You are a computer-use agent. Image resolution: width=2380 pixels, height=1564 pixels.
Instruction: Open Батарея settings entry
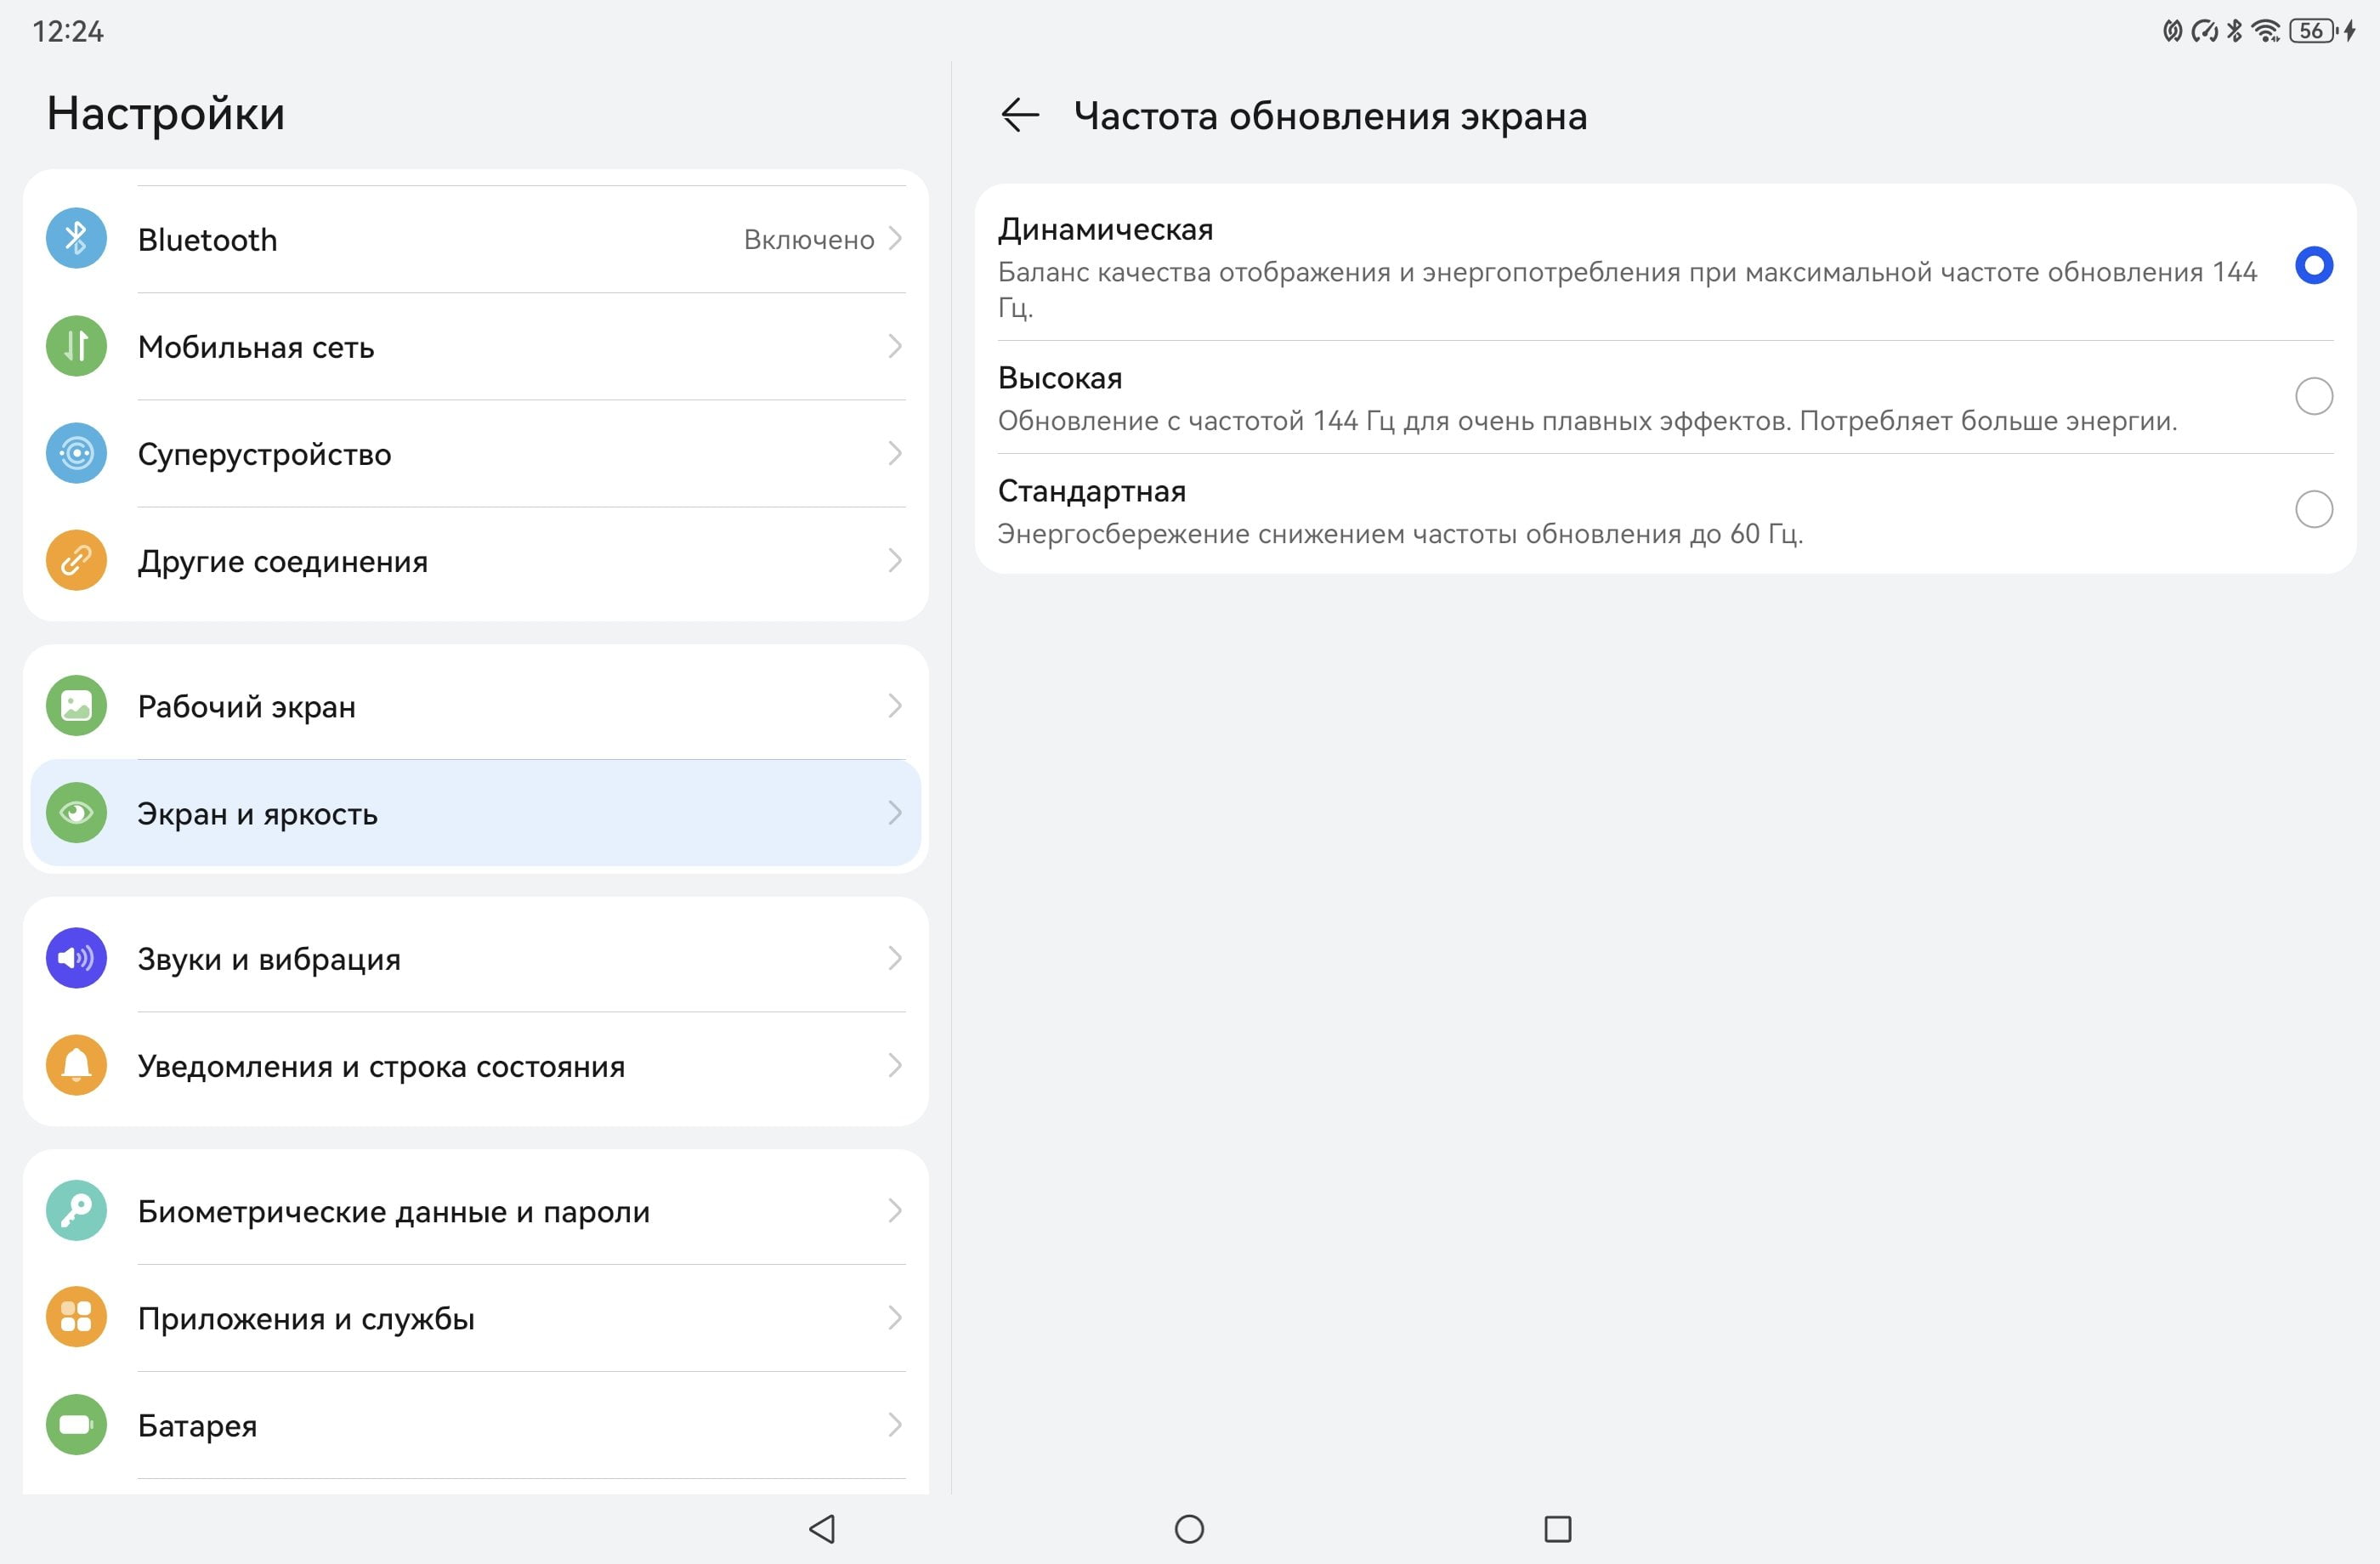click(476, 1425)
